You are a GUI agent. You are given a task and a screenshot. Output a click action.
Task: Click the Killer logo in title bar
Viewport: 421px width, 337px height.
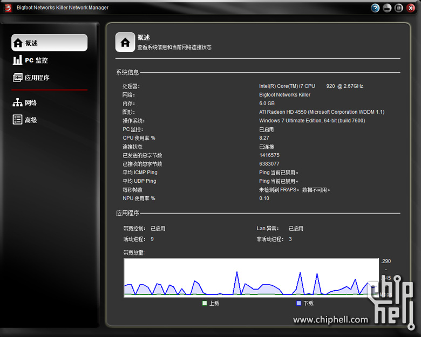(x=8, y=8)
